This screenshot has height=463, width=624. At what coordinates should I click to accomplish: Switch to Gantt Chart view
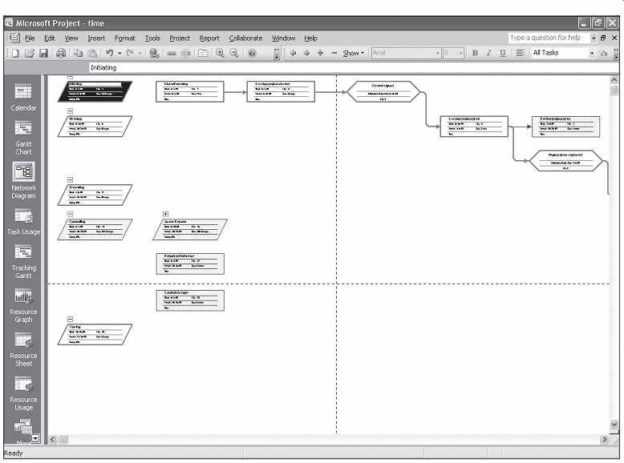coord(23,138)
